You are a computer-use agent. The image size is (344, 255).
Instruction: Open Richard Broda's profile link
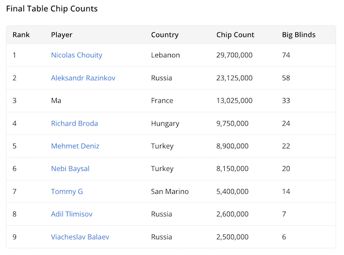74,123
